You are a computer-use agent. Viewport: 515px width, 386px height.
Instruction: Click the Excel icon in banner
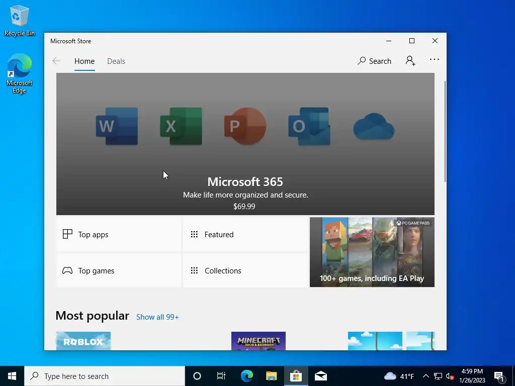181,126
